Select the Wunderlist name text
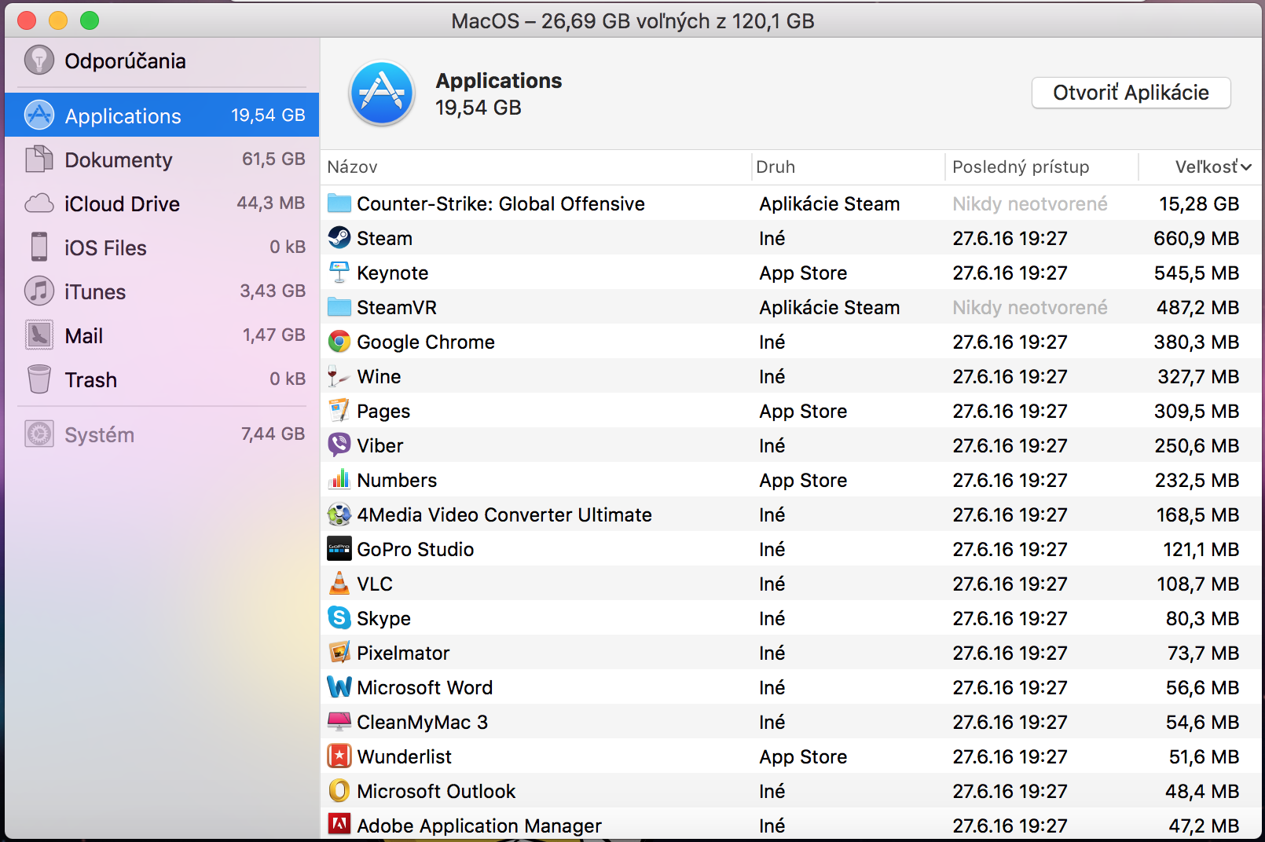Viewport: 1265px width, 842px height. (x=405, y=756)
